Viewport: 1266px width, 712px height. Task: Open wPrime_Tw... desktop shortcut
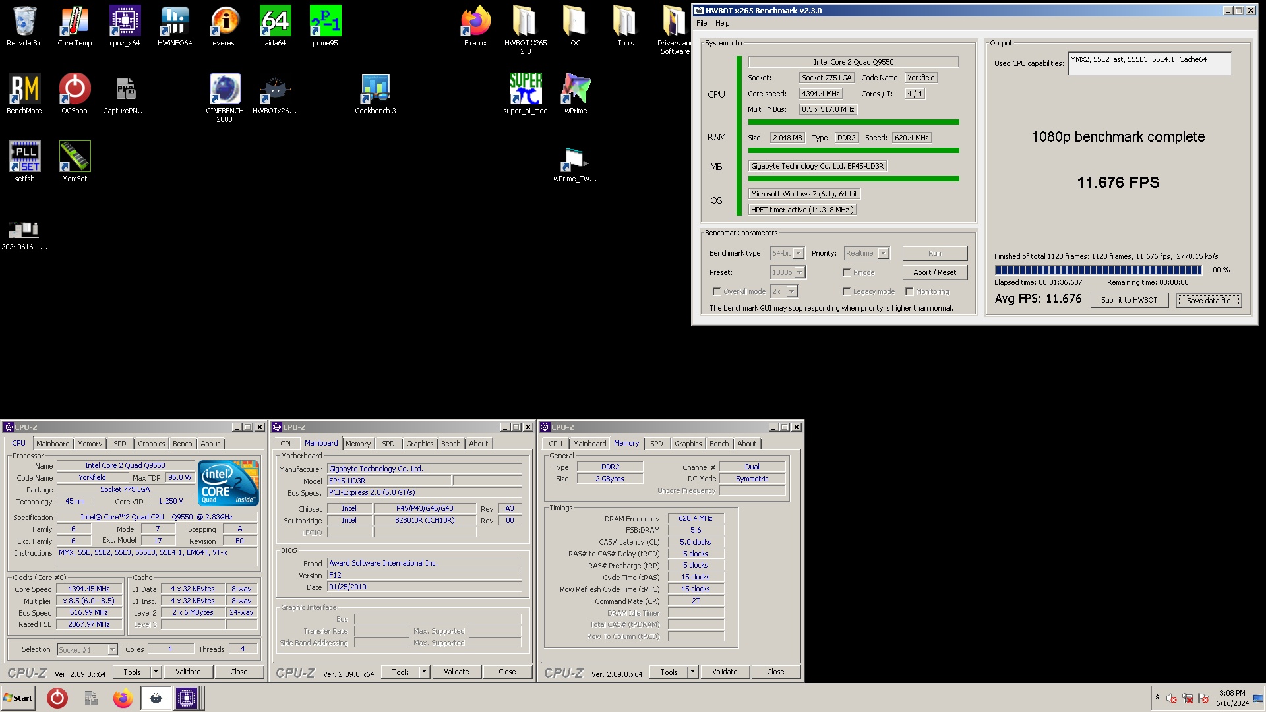[x=576, y=164]
